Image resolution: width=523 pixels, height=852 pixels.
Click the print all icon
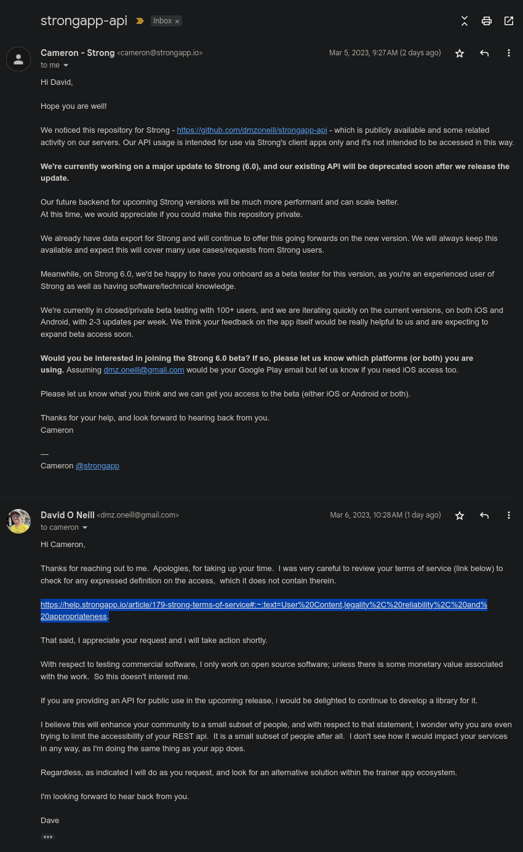pyautogui.click(x=487, y=21)
